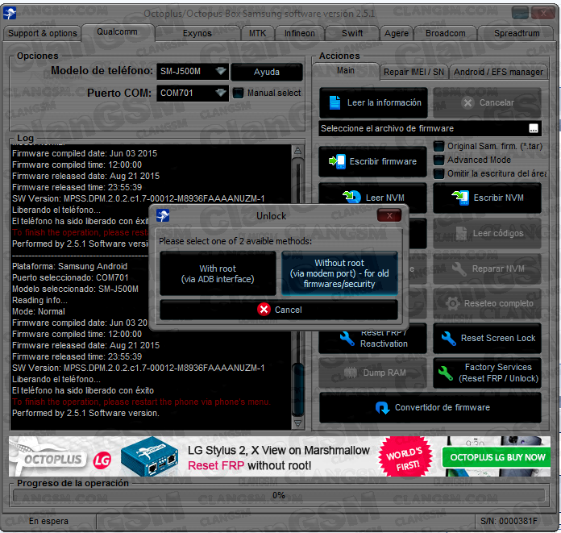Image resolution: width=561 pixels, height=533 pixels.
Task: Click the LG Stylus 2 banner text
Action: click(278, 457)
